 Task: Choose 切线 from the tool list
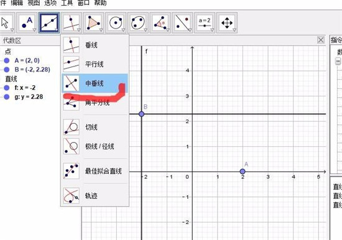[x=95, y=127]
